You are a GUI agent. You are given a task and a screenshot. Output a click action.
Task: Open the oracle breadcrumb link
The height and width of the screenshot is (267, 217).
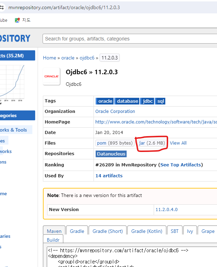point(68,58)
